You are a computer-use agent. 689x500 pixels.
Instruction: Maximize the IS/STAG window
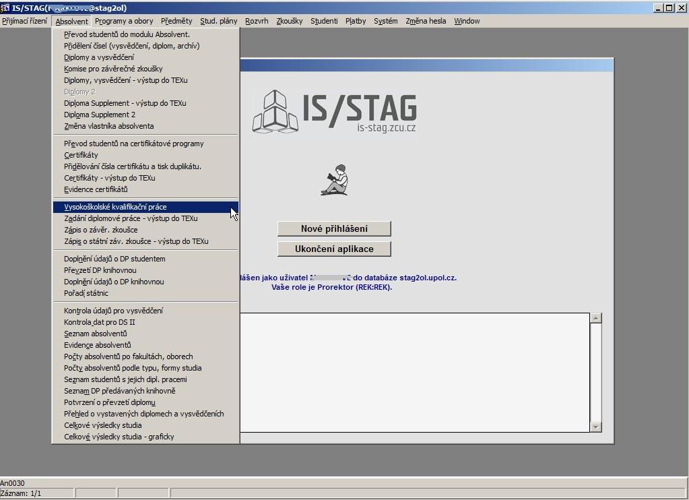(669, 8)
